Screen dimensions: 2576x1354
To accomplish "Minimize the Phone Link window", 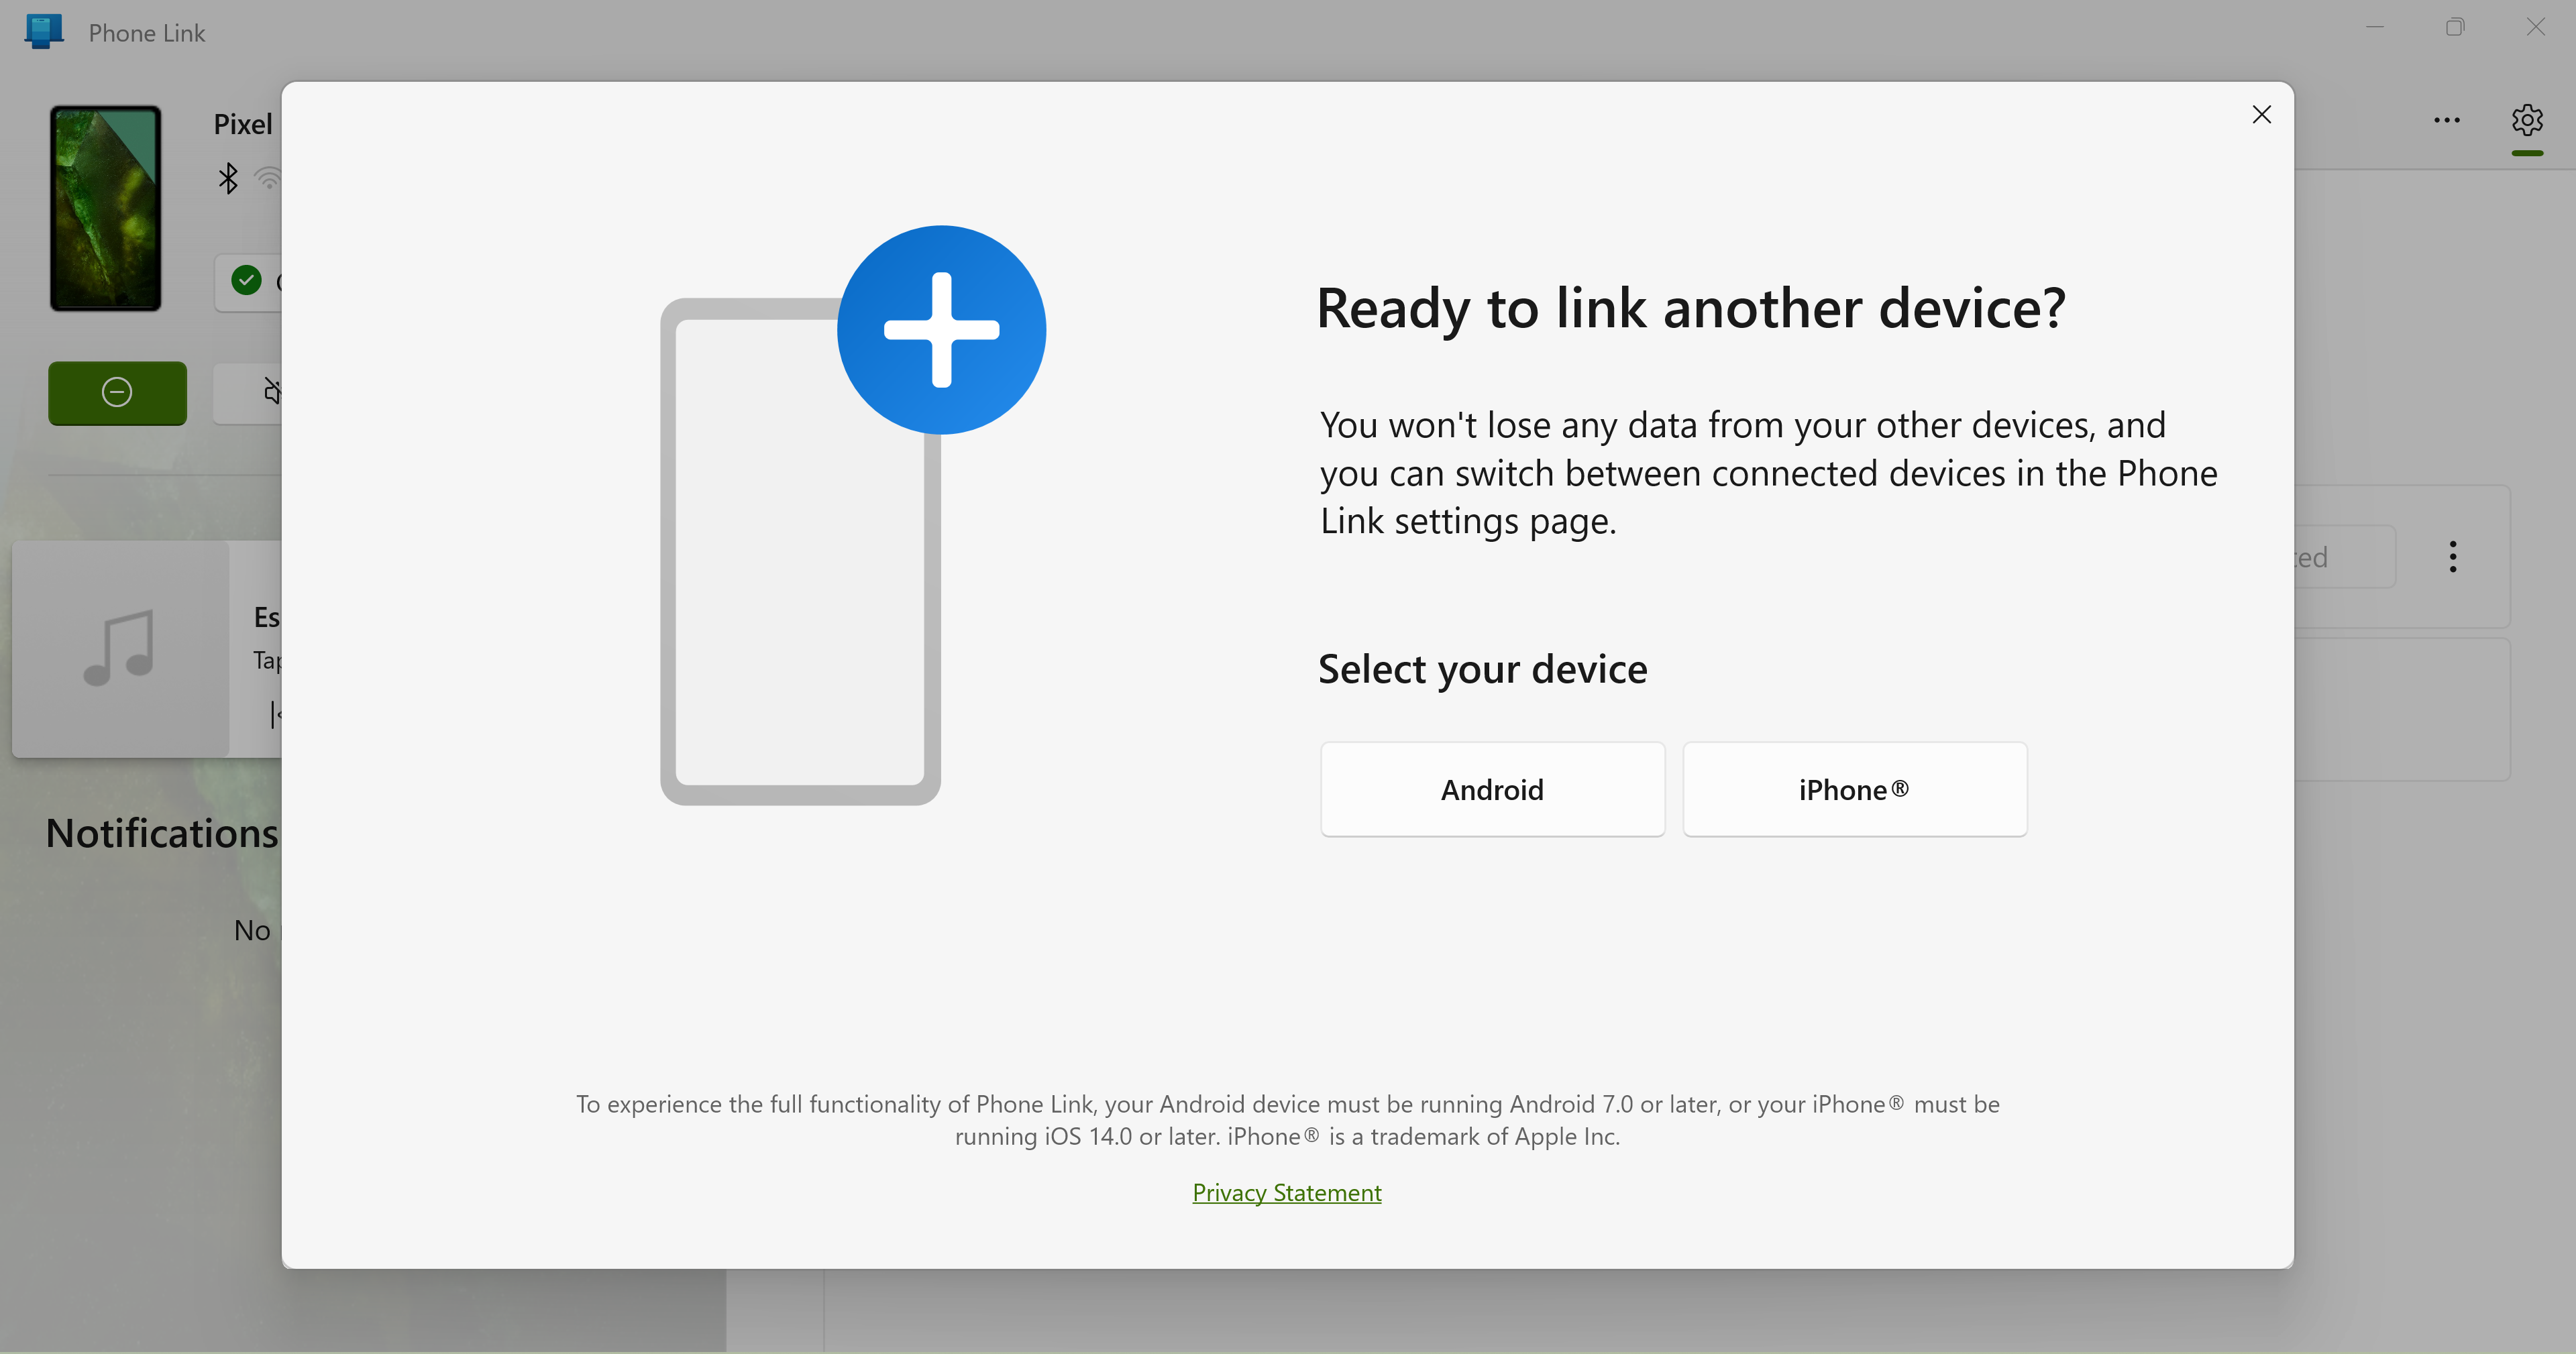I will 2375,27.
